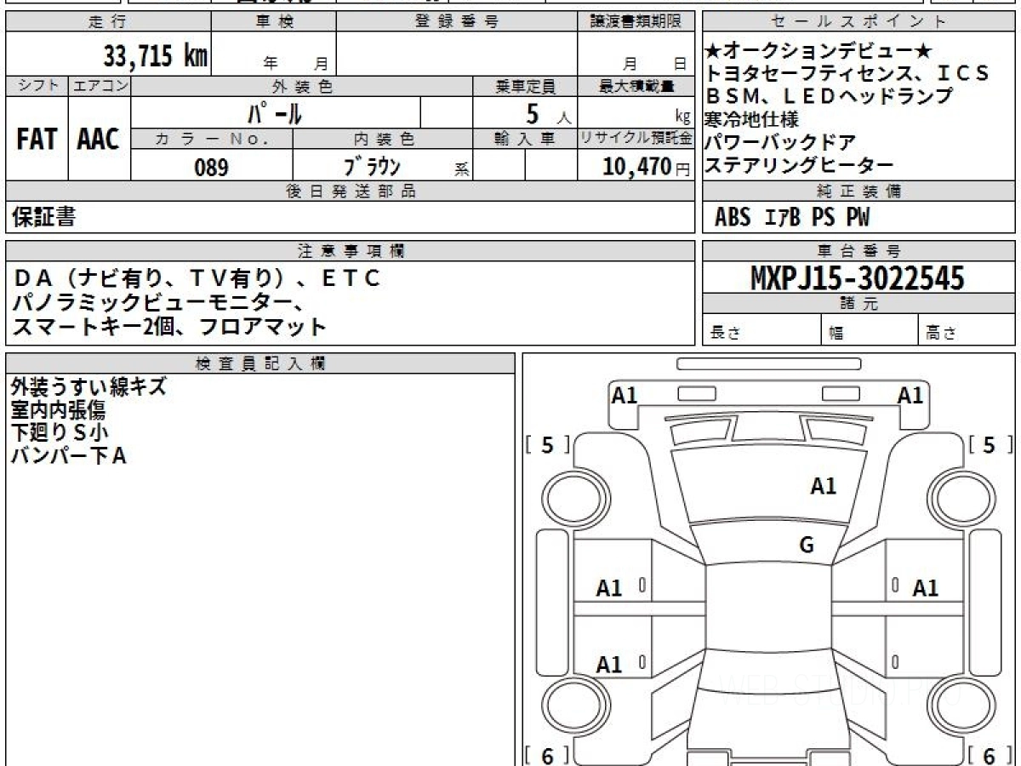Select the interior color value ブラウン
The height and width of the screenshot is (766, 1021).
[372, 166]
